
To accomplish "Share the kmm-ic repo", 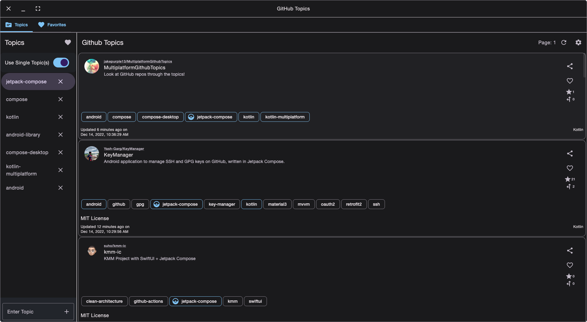I will 570,251.
